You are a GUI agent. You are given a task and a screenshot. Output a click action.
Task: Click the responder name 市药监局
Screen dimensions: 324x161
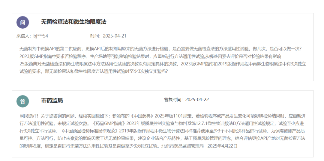click(x=52, y=101)
